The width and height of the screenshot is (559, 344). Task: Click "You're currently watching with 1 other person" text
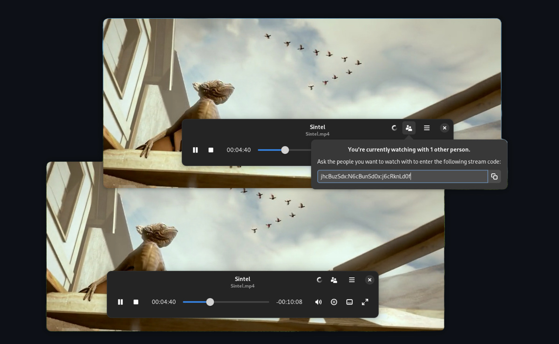tap(409, 150)
